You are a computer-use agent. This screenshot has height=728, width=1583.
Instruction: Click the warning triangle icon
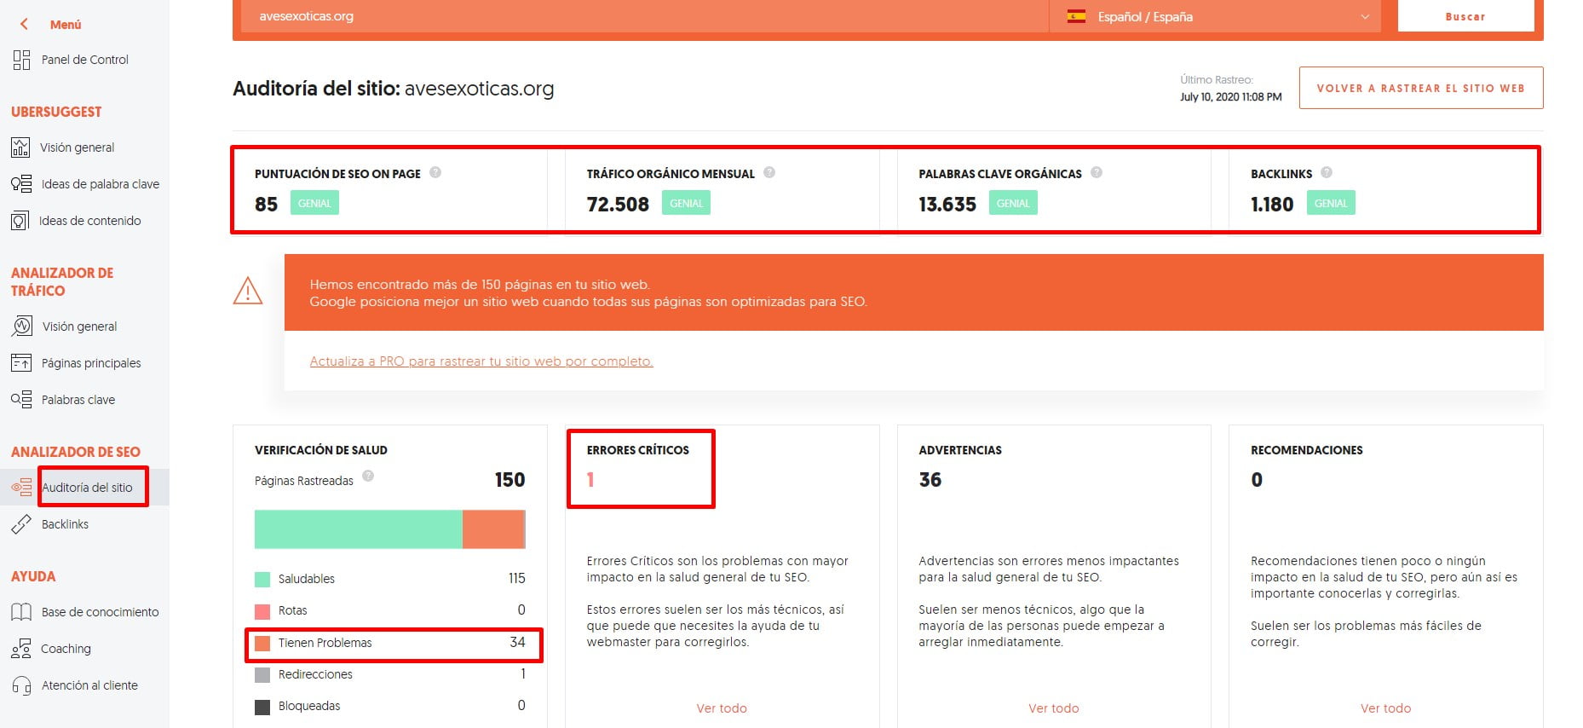[x=248, y=291]
